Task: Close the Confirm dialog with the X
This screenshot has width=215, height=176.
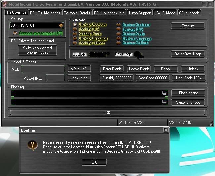Action: point(166,130)
